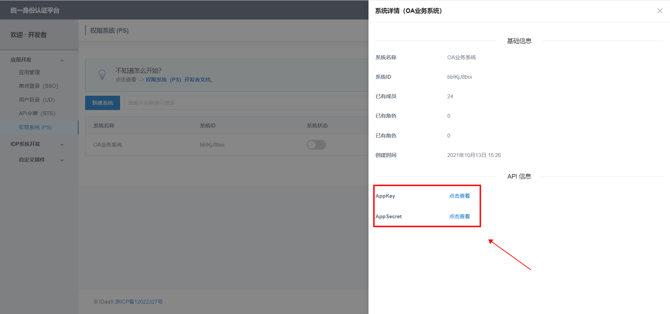Click the 系统名称 column header
The image size is (670, 314).
[104, 126]
